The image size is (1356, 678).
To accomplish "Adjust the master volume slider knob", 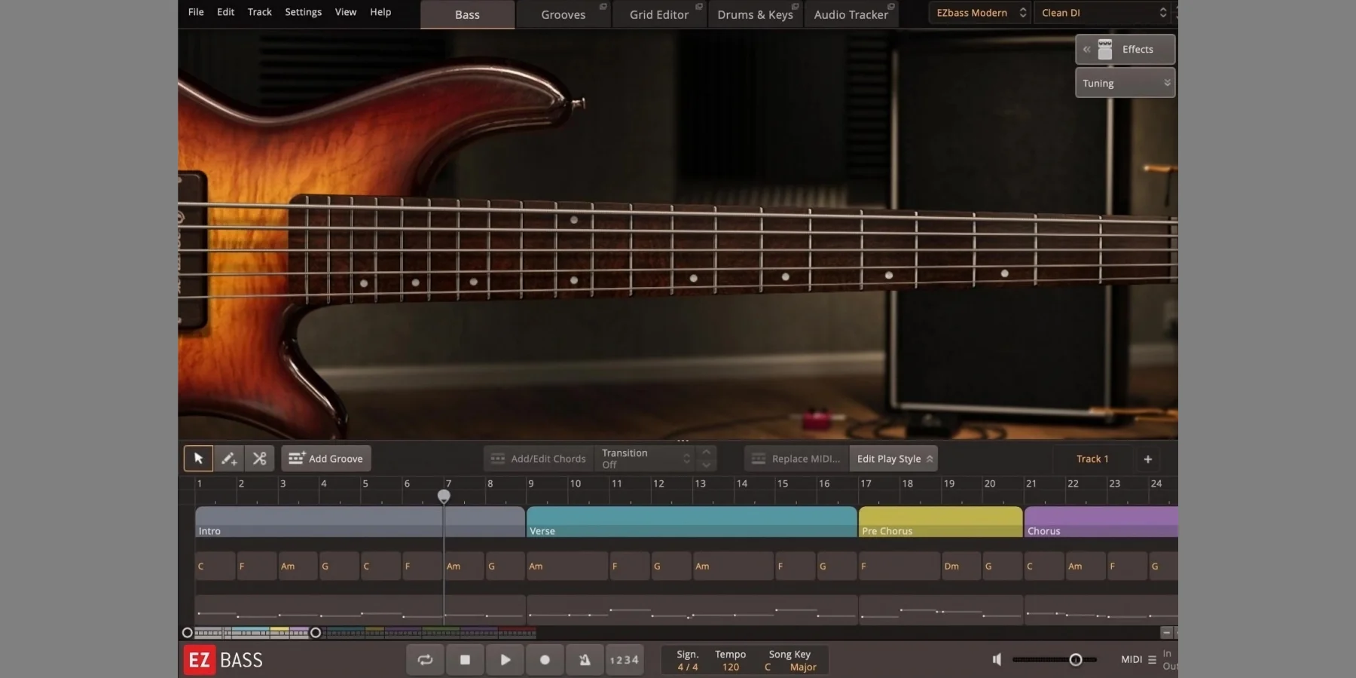I will [1076, 660].
